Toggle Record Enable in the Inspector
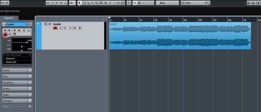 [5, 35]
